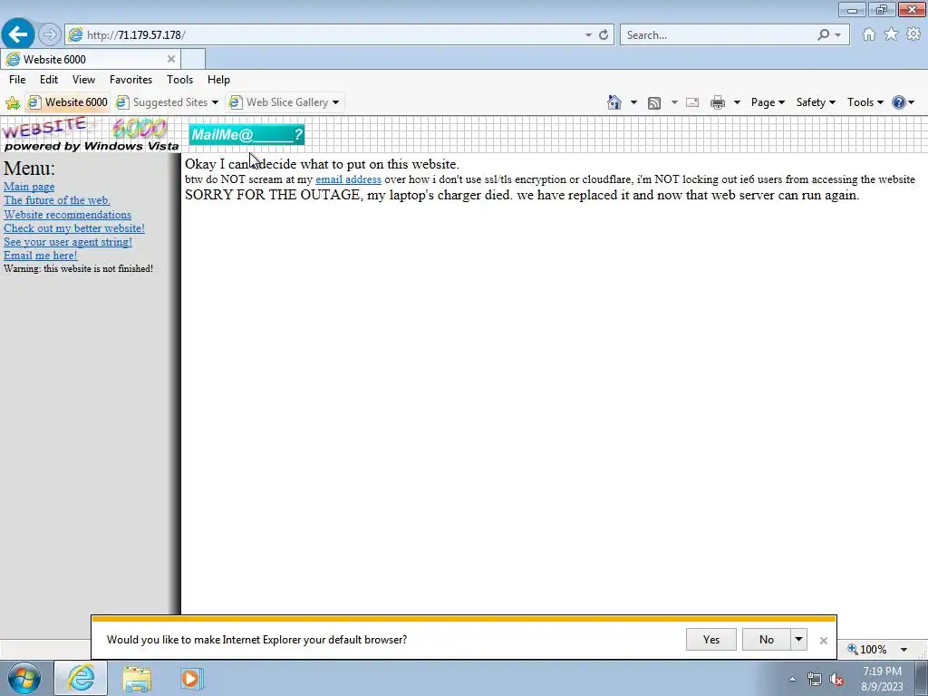The height and width of the screenshot is (696, 928).
Task: Open the Safety dropdown menu
Action: point(816,102)
